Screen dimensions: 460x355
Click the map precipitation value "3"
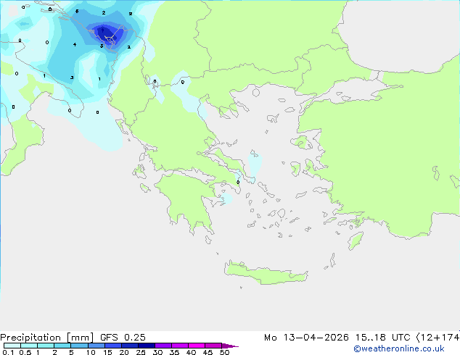pos(72,78)
